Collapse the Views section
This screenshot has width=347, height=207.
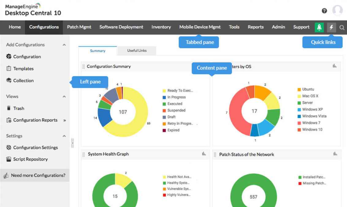point(64,97)
